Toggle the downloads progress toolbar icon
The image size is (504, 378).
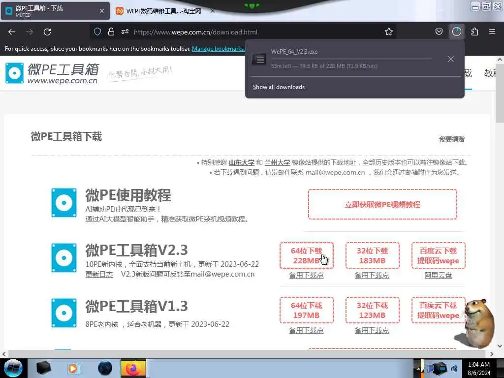(x=457, y=31)
